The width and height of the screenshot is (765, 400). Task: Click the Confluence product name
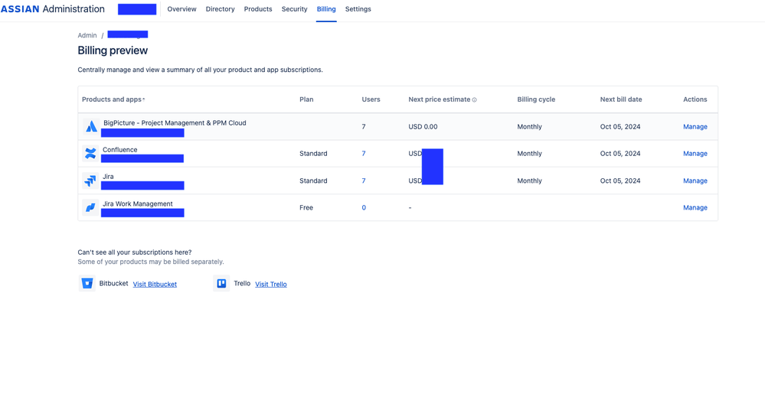pos(120,150)
